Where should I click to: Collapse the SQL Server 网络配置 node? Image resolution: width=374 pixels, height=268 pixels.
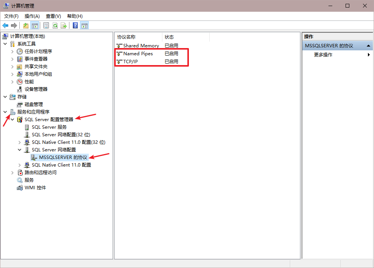[x=20, y=150]
